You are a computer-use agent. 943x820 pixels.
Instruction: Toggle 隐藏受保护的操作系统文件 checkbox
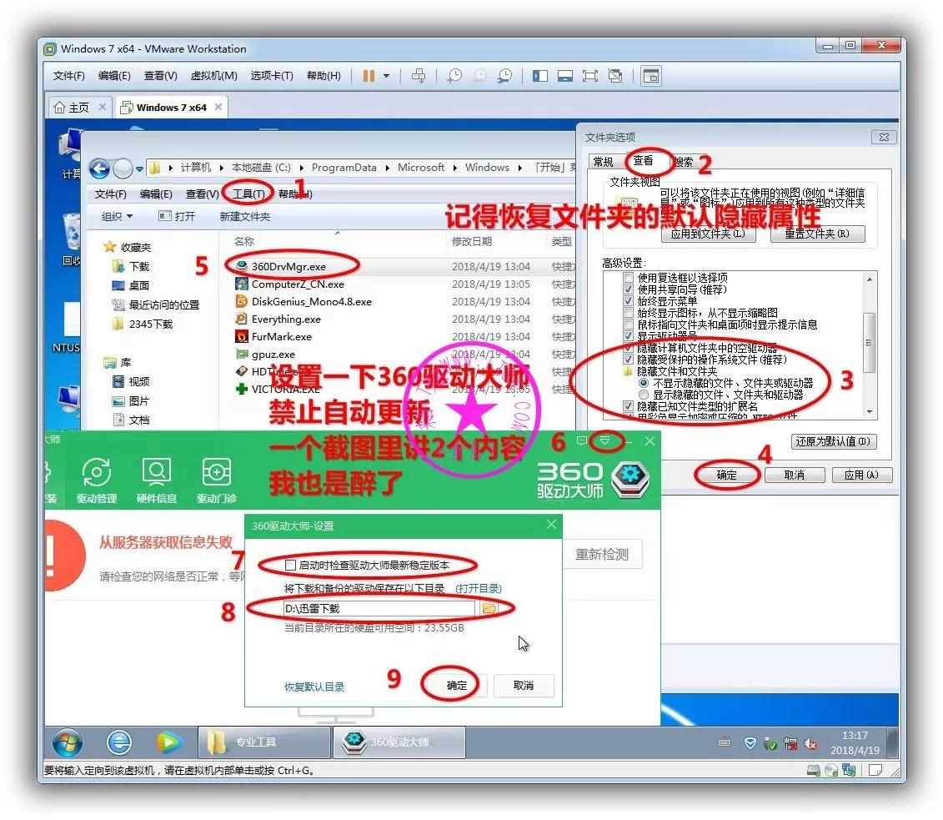tap(630, 360)
